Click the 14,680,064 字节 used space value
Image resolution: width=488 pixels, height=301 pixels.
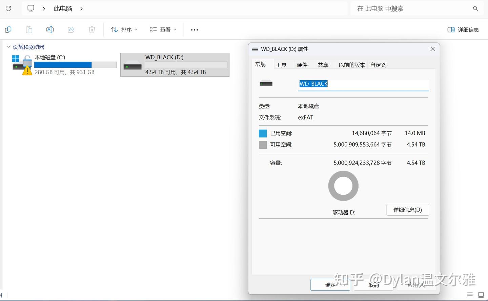coord(372,133)
